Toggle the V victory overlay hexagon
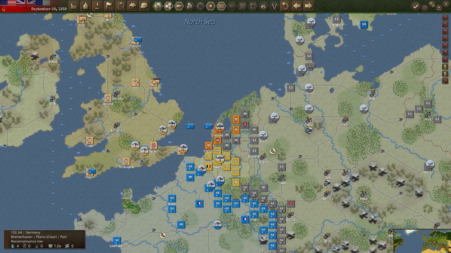The height and width of the screenshot is (253, 451). click(274, 6)
